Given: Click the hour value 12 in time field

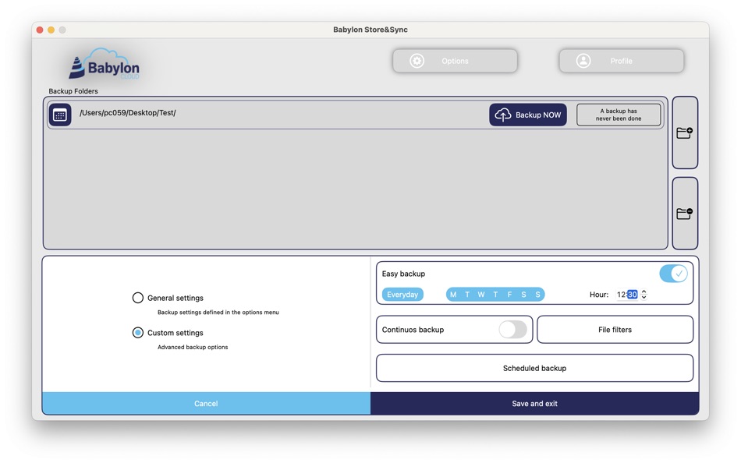Looking at the screenshot, I should coord(621,295).
